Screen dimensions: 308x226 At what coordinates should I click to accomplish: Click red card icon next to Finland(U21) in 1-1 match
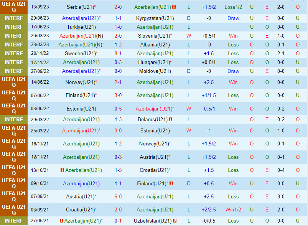pos(171,183)
